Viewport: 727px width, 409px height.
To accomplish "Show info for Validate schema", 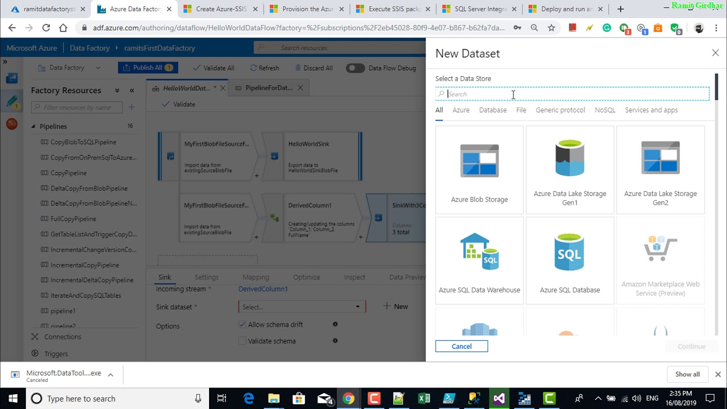I will pyautogui.click(x=335, y=341).
